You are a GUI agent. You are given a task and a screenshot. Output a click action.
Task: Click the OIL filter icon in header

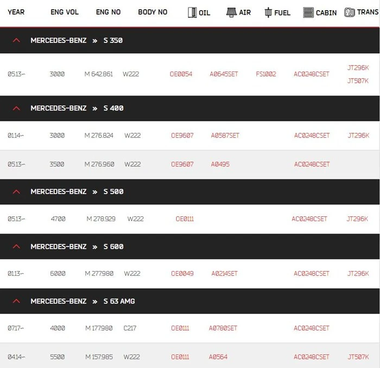(x=192, y=12)
